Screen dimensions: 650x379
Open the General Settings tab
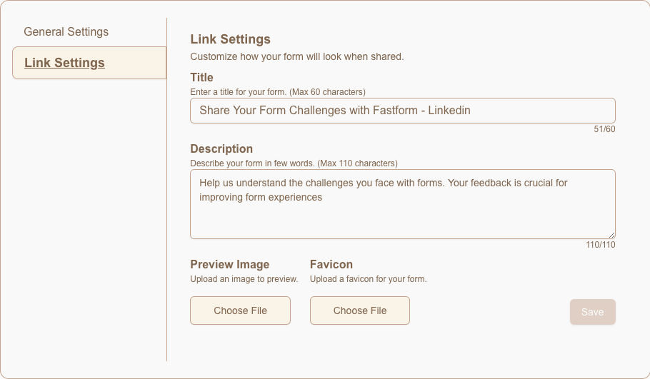point(66,32)
